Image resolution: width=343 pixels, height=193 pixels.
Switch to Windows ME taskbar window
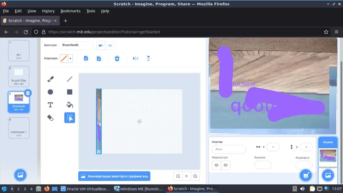click(139, 189)
